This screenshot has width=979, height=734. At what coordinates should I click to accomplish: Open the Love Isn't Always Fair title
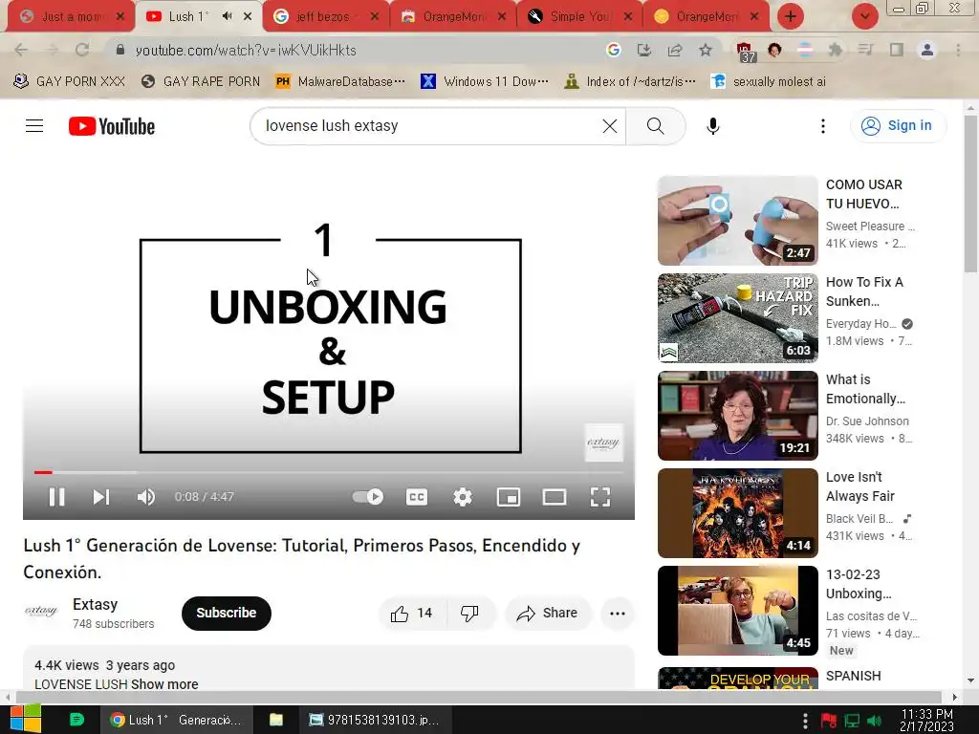[x=860, y=486]
